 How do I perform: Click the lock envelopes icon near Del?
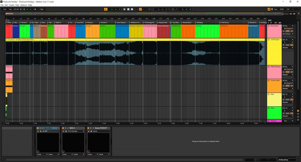(280, 23)
